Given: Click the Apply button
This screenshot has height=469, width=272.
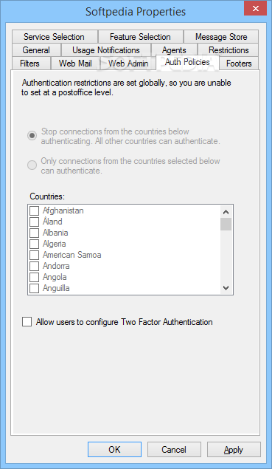Looking at the screenshot, I should click(234, 450).
